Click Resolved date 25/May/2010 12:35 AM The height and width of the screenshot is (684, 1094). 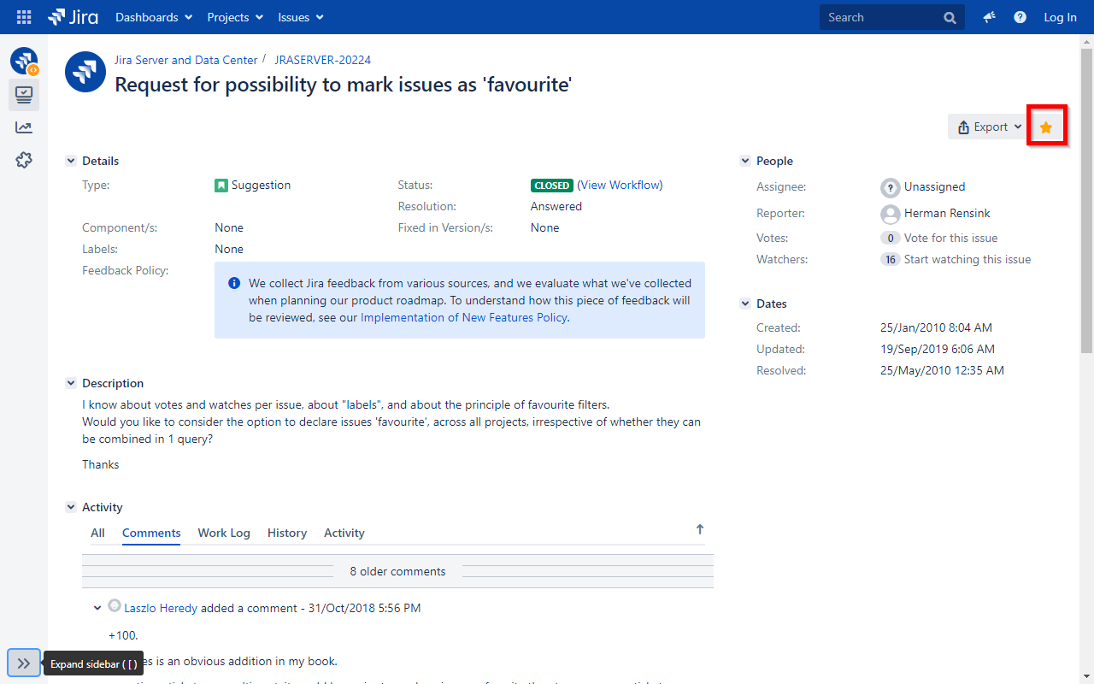click(942, 370)
